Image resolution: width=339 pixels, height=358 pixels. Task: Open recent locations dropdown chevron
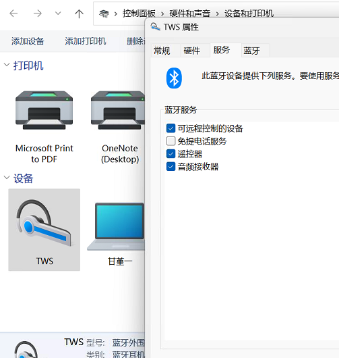[x=58, y=14]
